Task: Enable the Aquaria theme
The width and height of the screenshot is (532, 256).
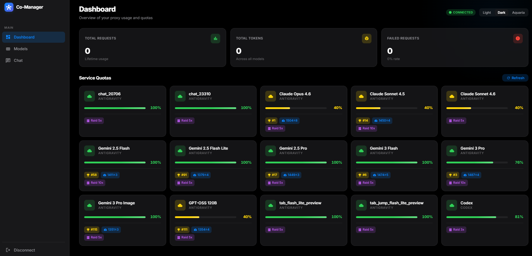Action: click(x=518, y=13)
